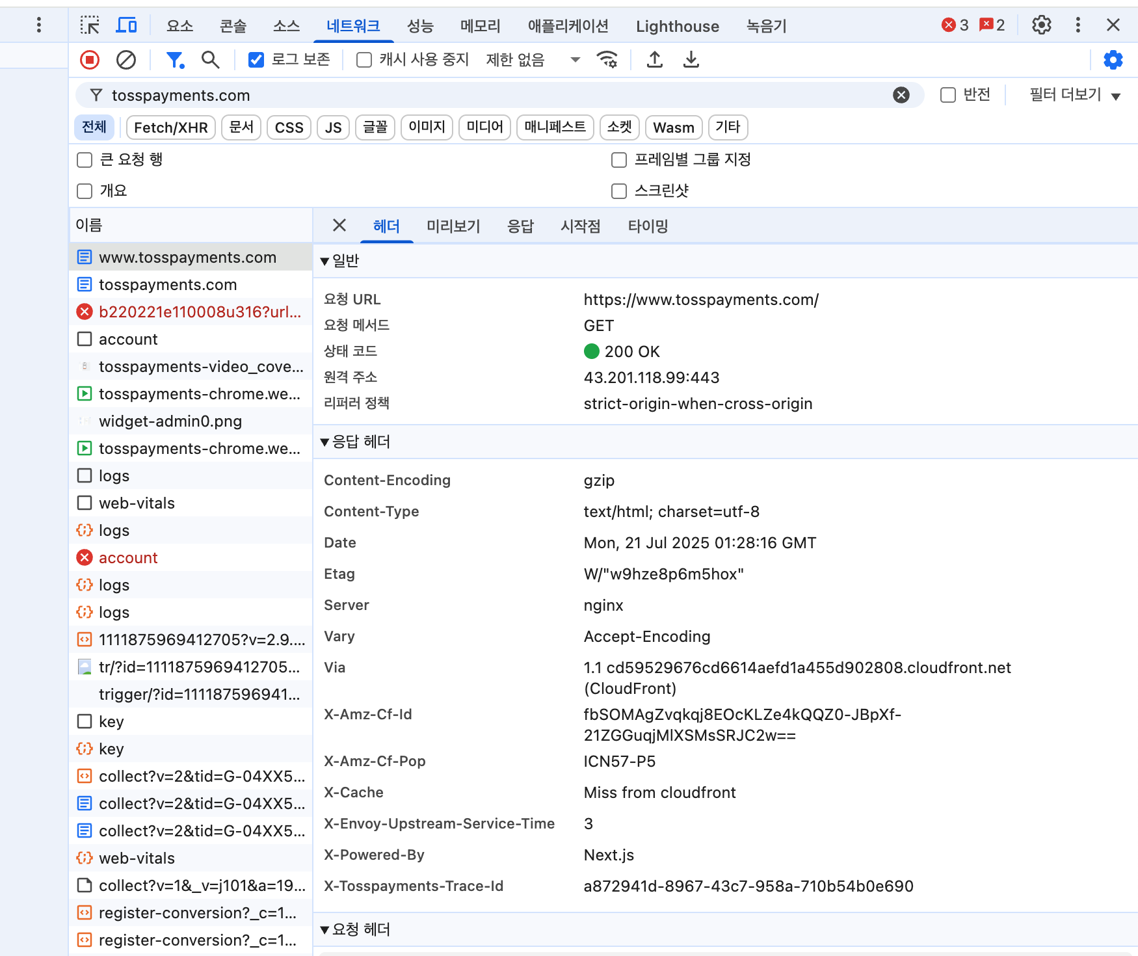Filter requests by CSS type
Viewport: 1138px width, 956px height.
click(289, 127)
